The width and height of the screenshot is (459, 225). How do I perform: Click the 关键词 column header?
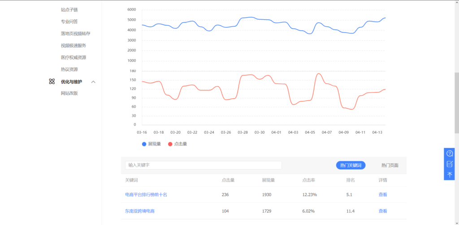(x=131, y=180)
